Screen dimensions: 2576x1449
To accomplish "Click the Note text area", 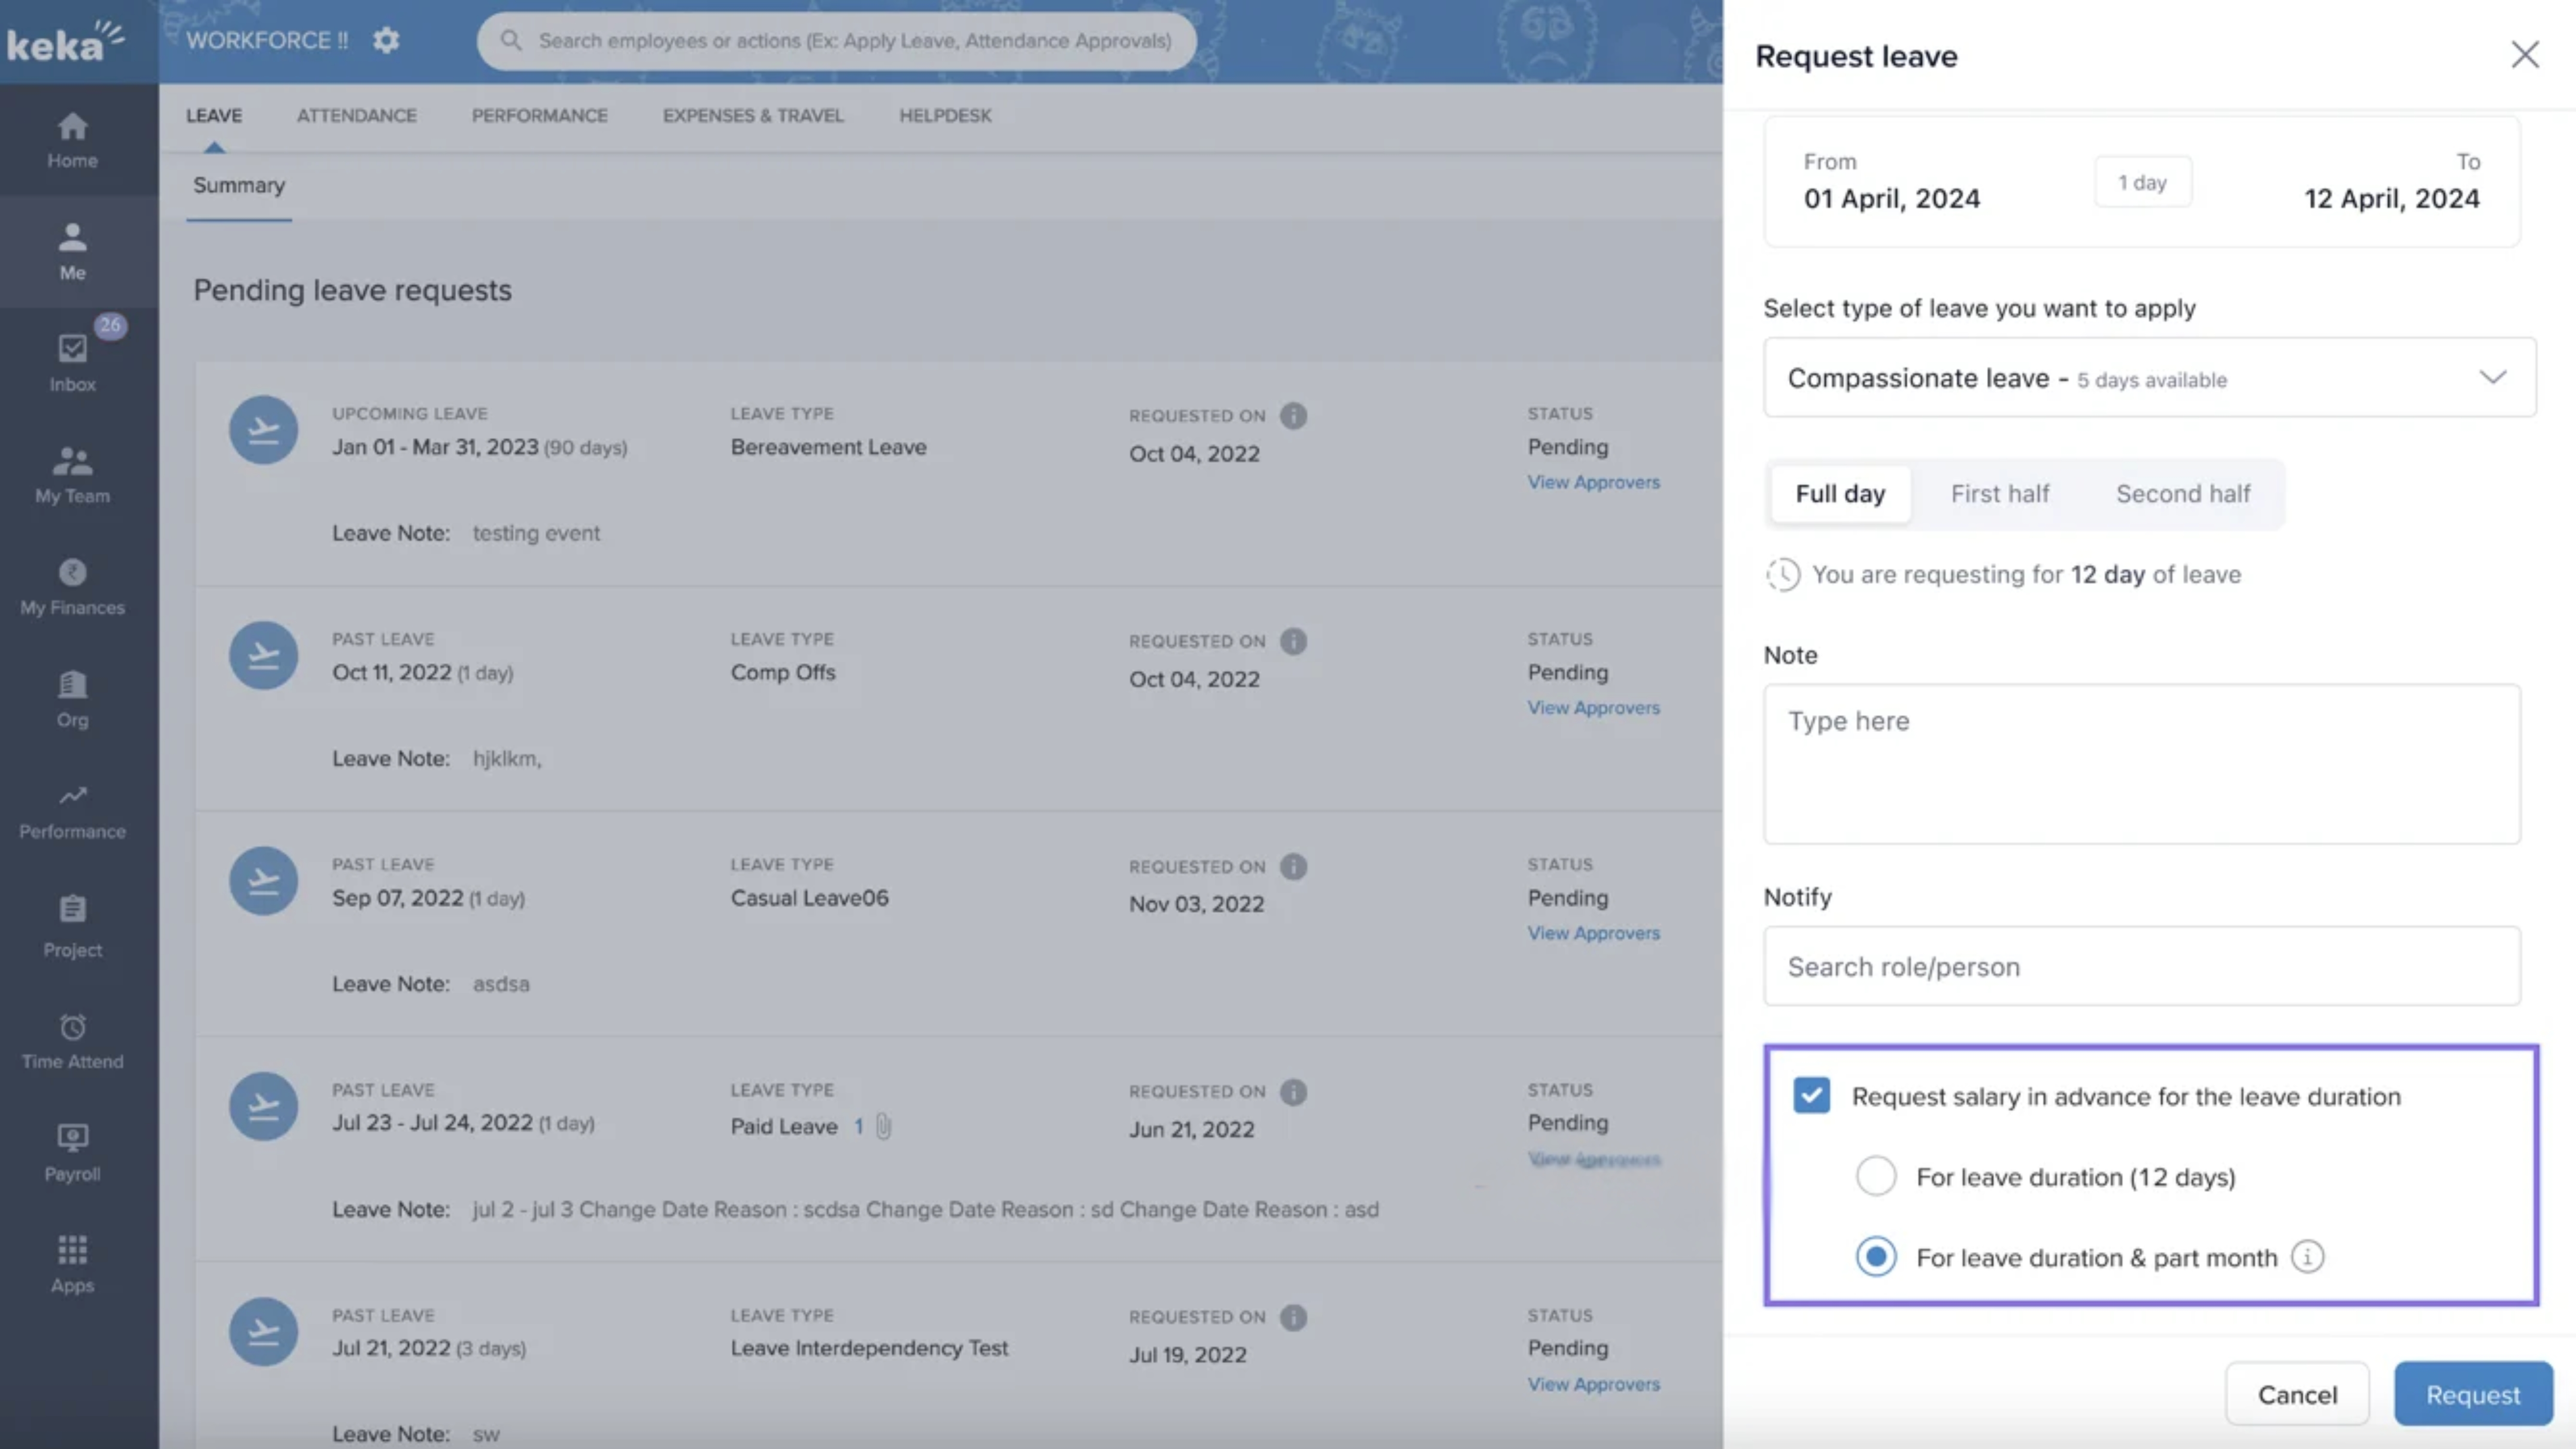I will 2141,764.
